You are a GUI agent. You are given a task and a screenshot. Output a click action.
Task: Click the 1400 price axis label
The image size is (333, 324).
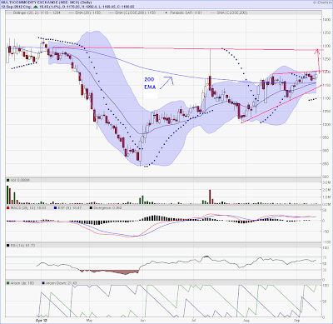(326, 19)
